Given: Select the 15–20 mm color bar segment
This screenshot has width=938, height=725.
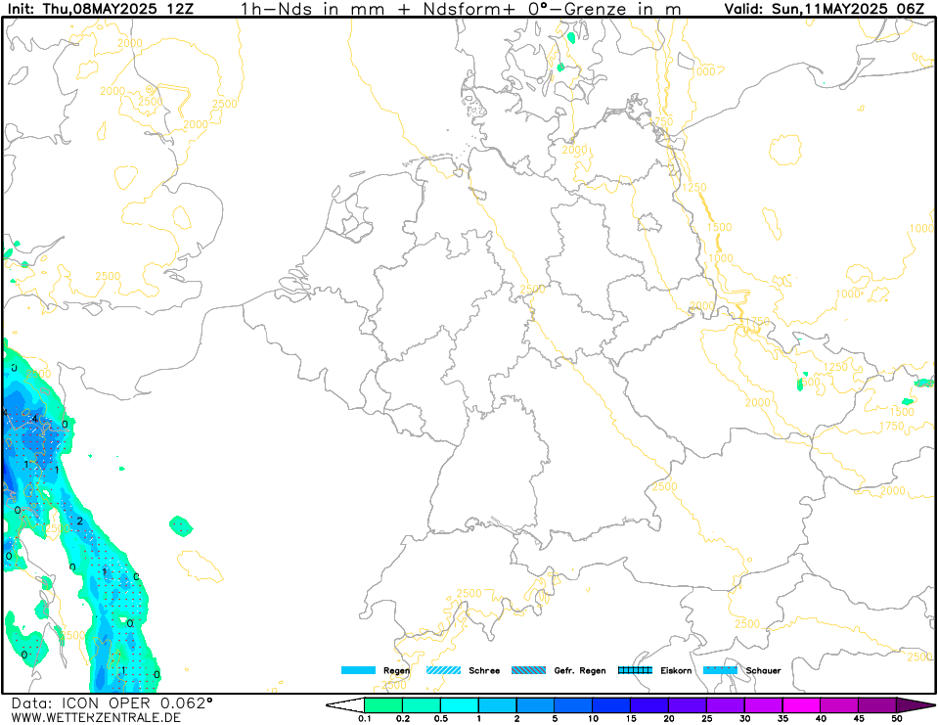Looking at the screenshot, I should click(649, 705).
